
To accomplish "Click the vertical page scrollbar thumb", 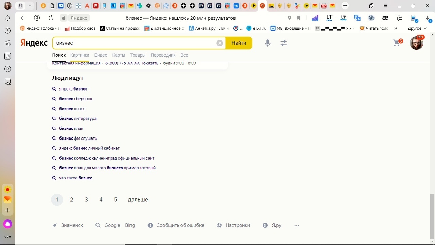I will pyautogui.click(x=432, y=216).
